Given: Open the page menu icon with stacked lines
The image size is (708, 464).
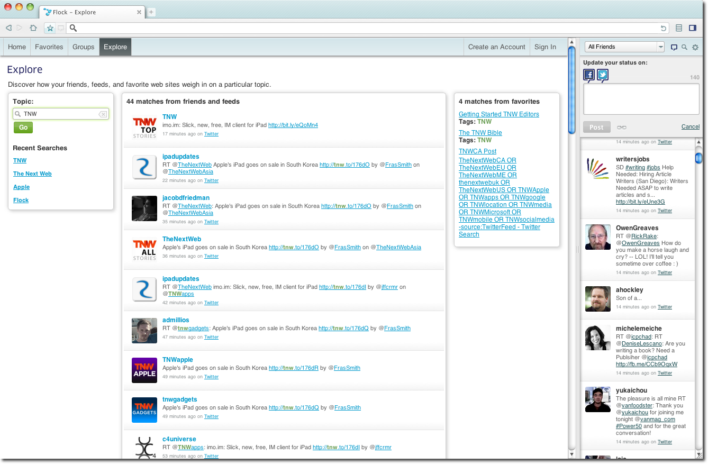Looking at the screenshot, I should 679,28.
